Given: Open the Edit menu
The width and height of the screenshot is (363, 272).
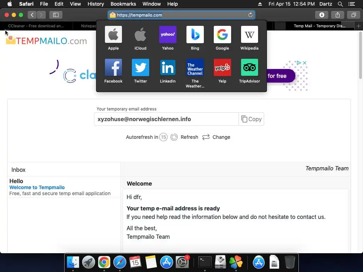Looking at the screenshot, I should [59, 4].
